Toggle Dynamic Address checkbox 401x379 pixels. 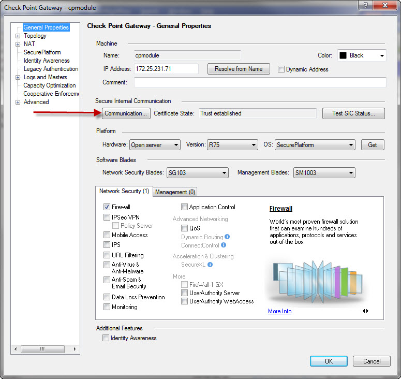[281, 69]
